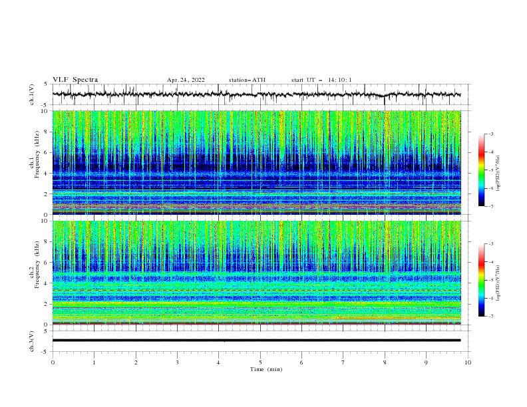This screenshot has width=527, height=407.
Task: Click the time axis tick label "10"
Action: pos(468,362)
